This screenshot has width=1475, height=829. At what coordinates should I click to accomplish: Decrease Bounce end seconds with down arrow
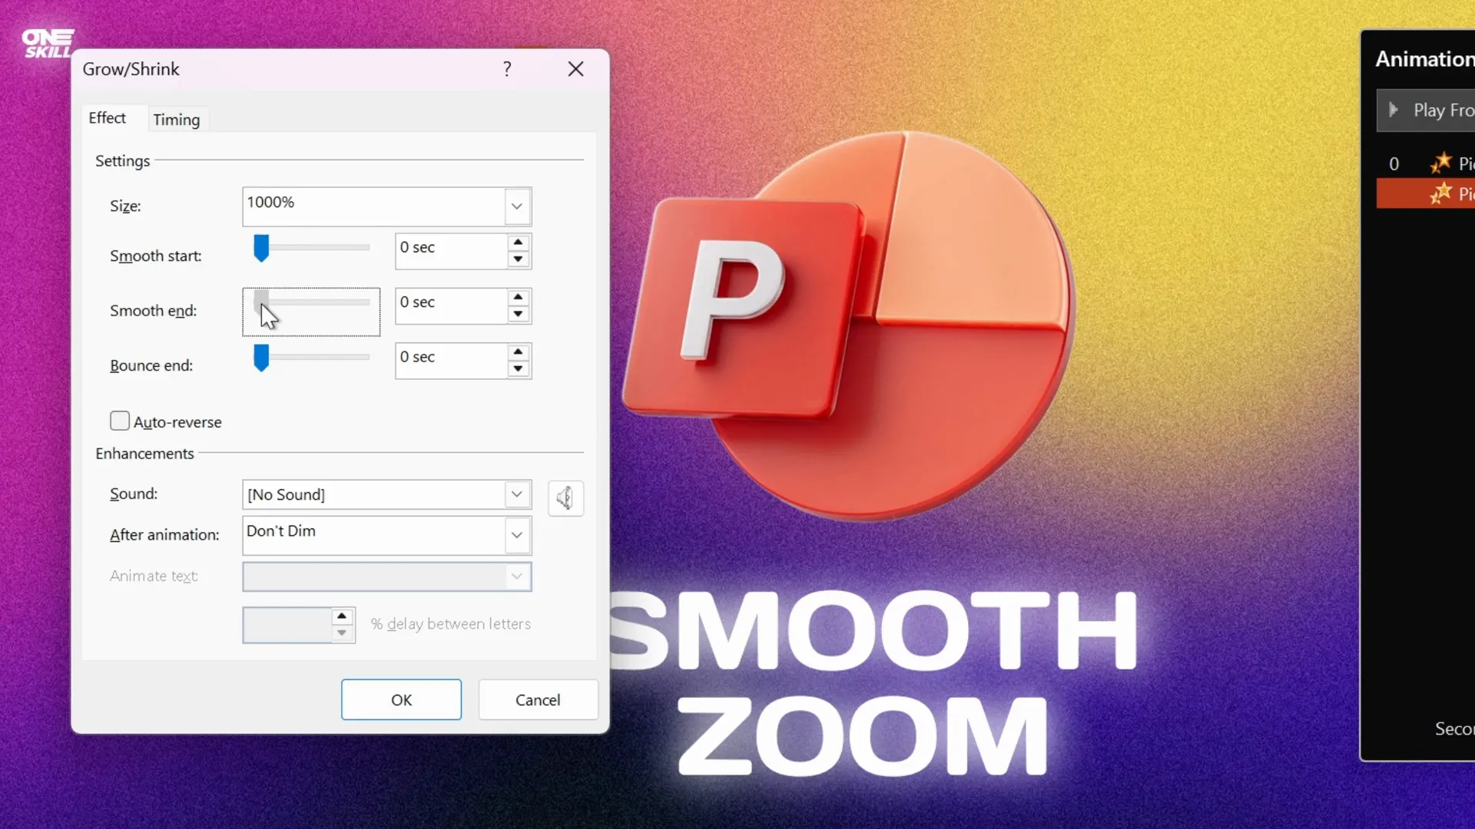(x=519, y=369)
